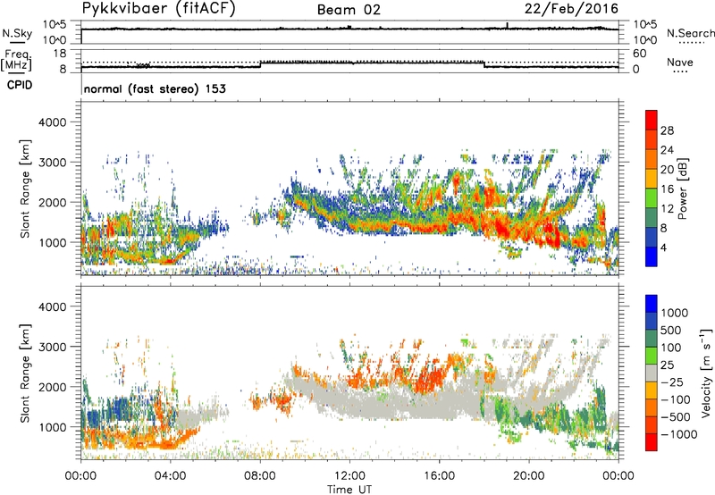This screenshot has height=495, width=715.
Task: Click the 'N.Sky' legend label
Action: (17, 33)
